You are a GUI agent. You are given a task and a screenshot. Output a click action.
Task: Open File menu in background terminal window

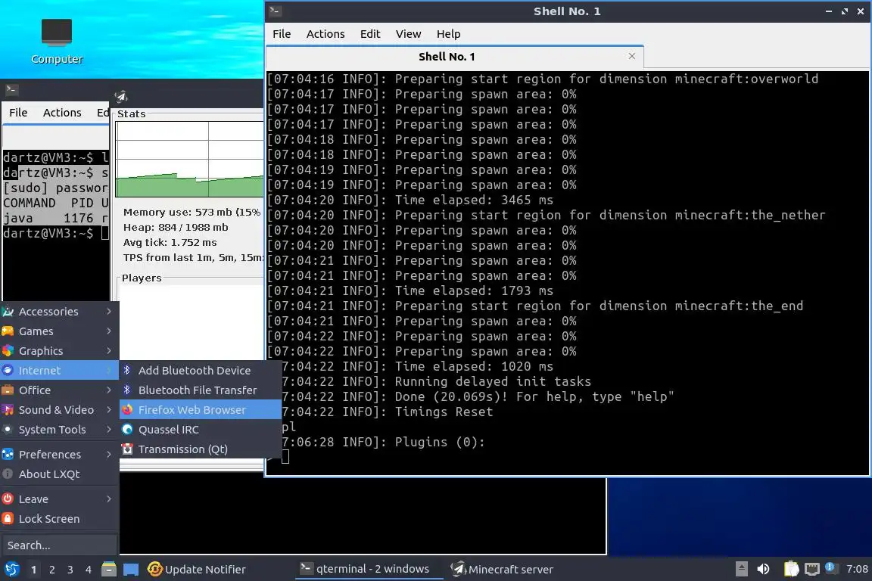[18, 112]
